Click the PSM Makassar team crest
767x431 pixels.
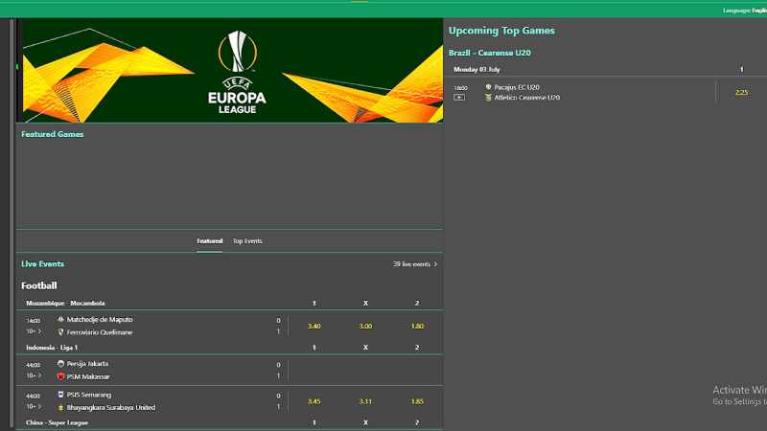[x=60, y=376]
